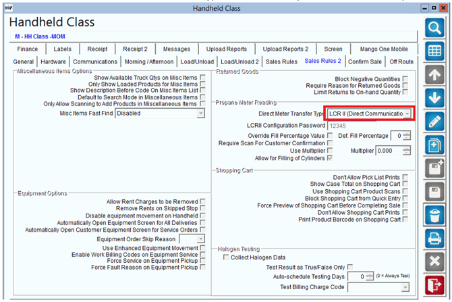
Task: Switch to Mango One Mobile tab
Action: pyautogui.click(x=384, y=49)
